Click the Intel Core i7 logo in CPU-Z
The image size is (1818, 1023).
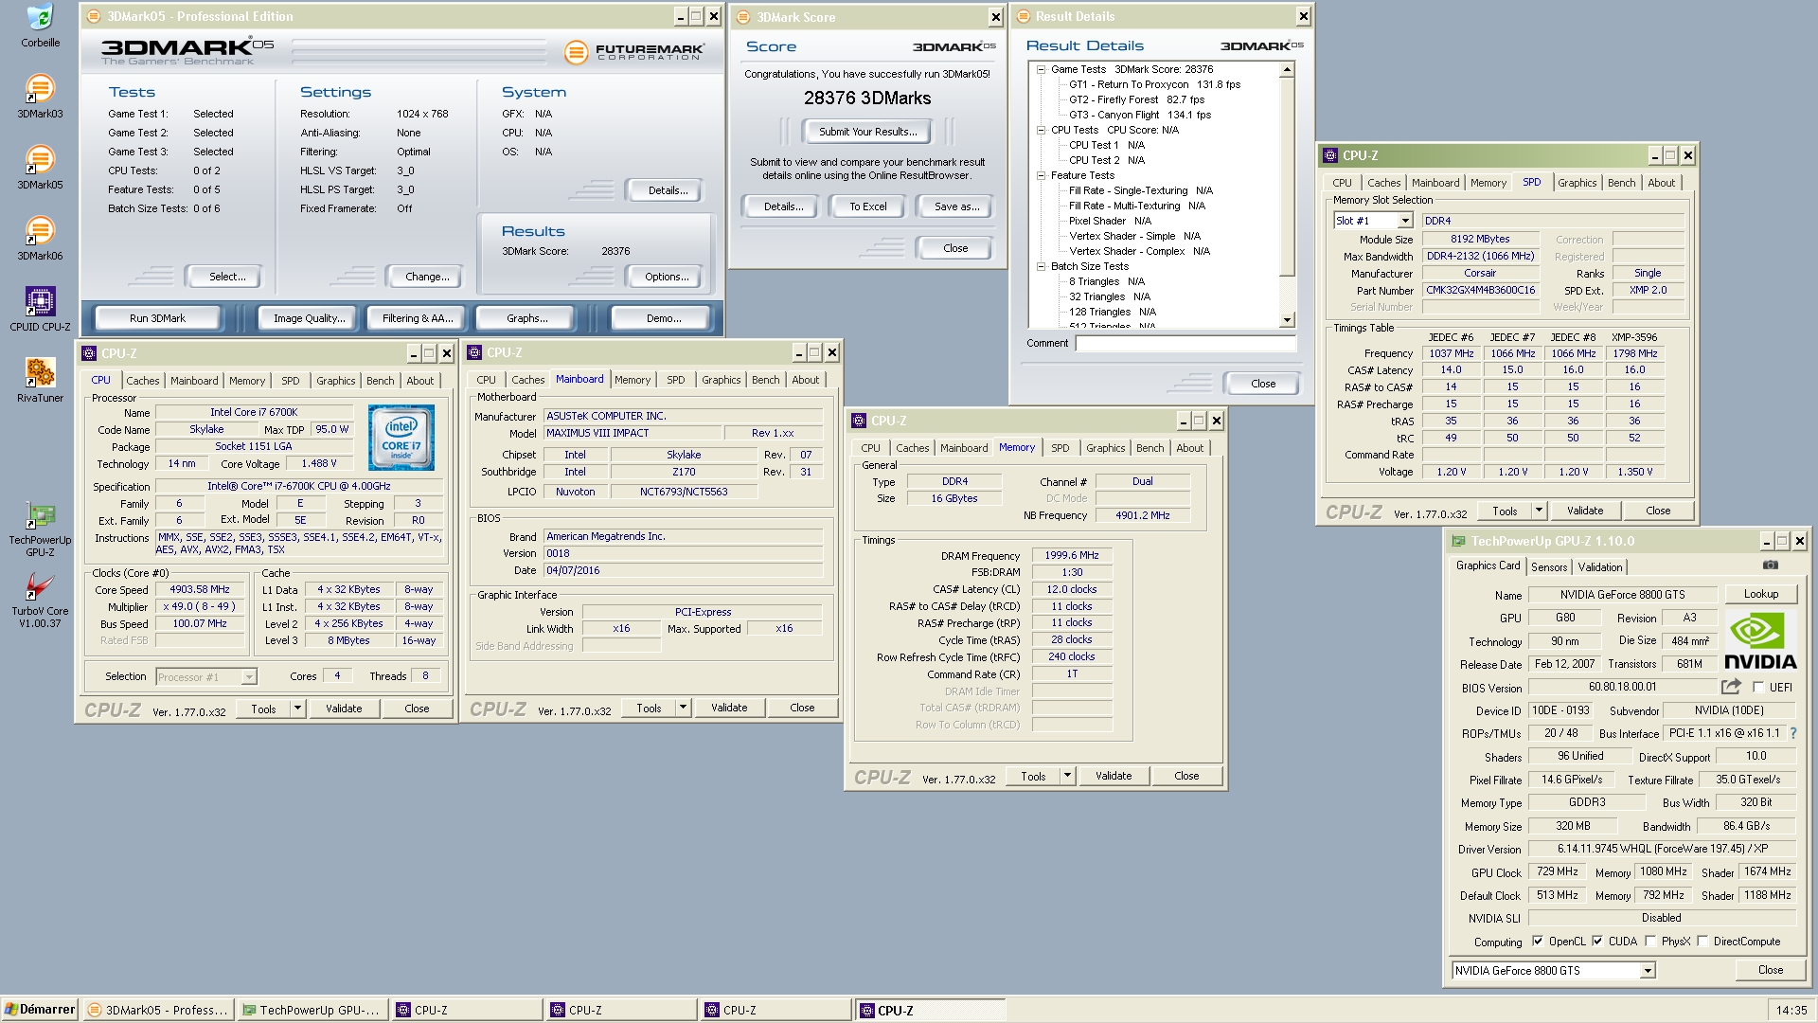point(401,438)
